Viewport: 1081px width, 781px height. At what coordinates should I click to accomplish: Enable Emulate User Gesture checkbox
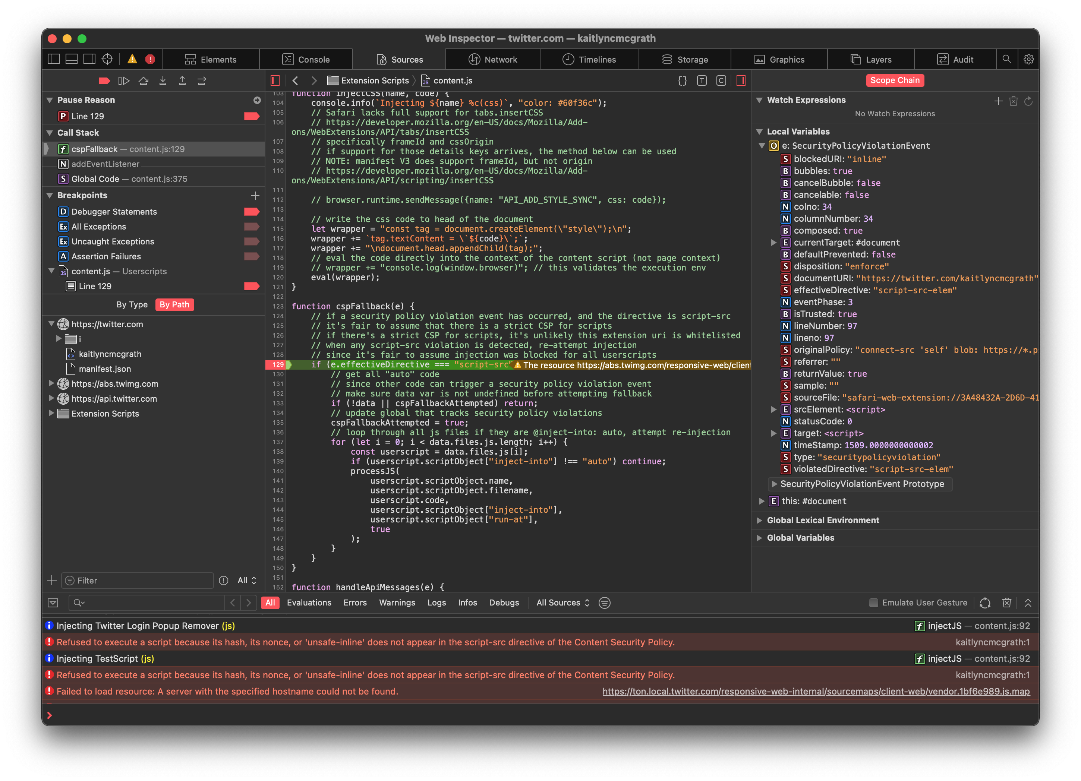[x=873, y=603]
